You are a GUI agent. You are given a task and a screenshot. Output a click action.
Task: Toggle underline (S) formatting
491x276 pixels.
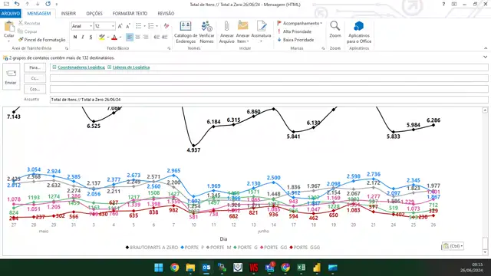tap(91, 37)
